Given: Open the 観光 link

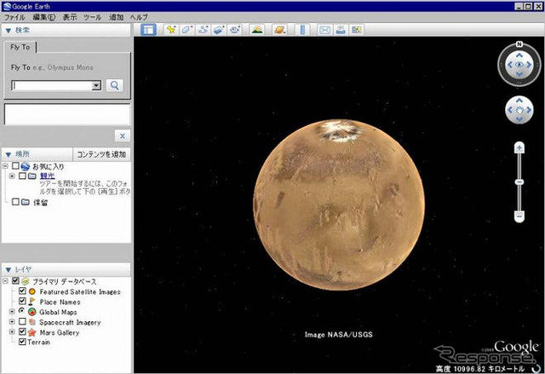Looking at the screenshot, I should tap(48, 175).
